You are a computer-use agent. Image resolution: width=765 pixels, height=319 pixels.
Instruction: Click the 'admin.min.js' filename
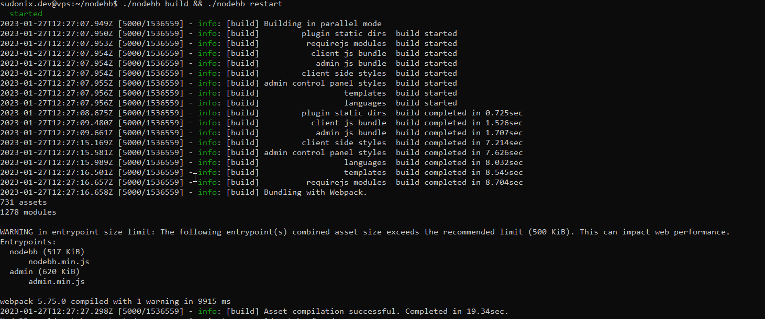click(x=57, y=281)
